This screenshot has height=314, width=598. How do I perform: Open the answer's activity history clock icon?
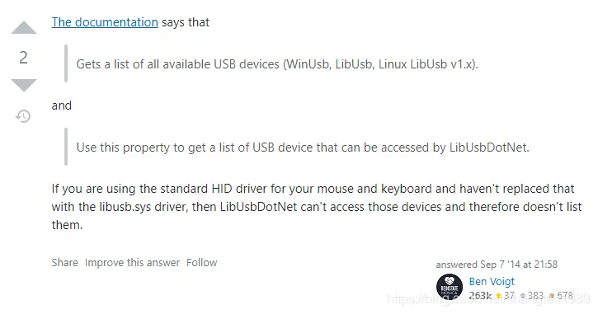(x=23, y=116)
